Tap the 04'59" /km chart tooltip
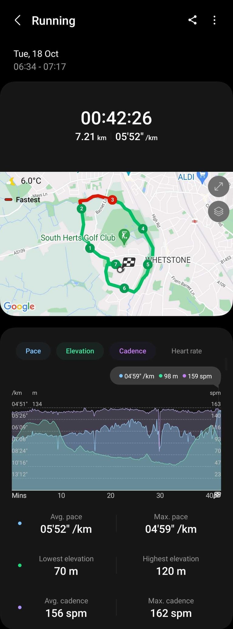The image size is (233, 629). click(165, 376)
